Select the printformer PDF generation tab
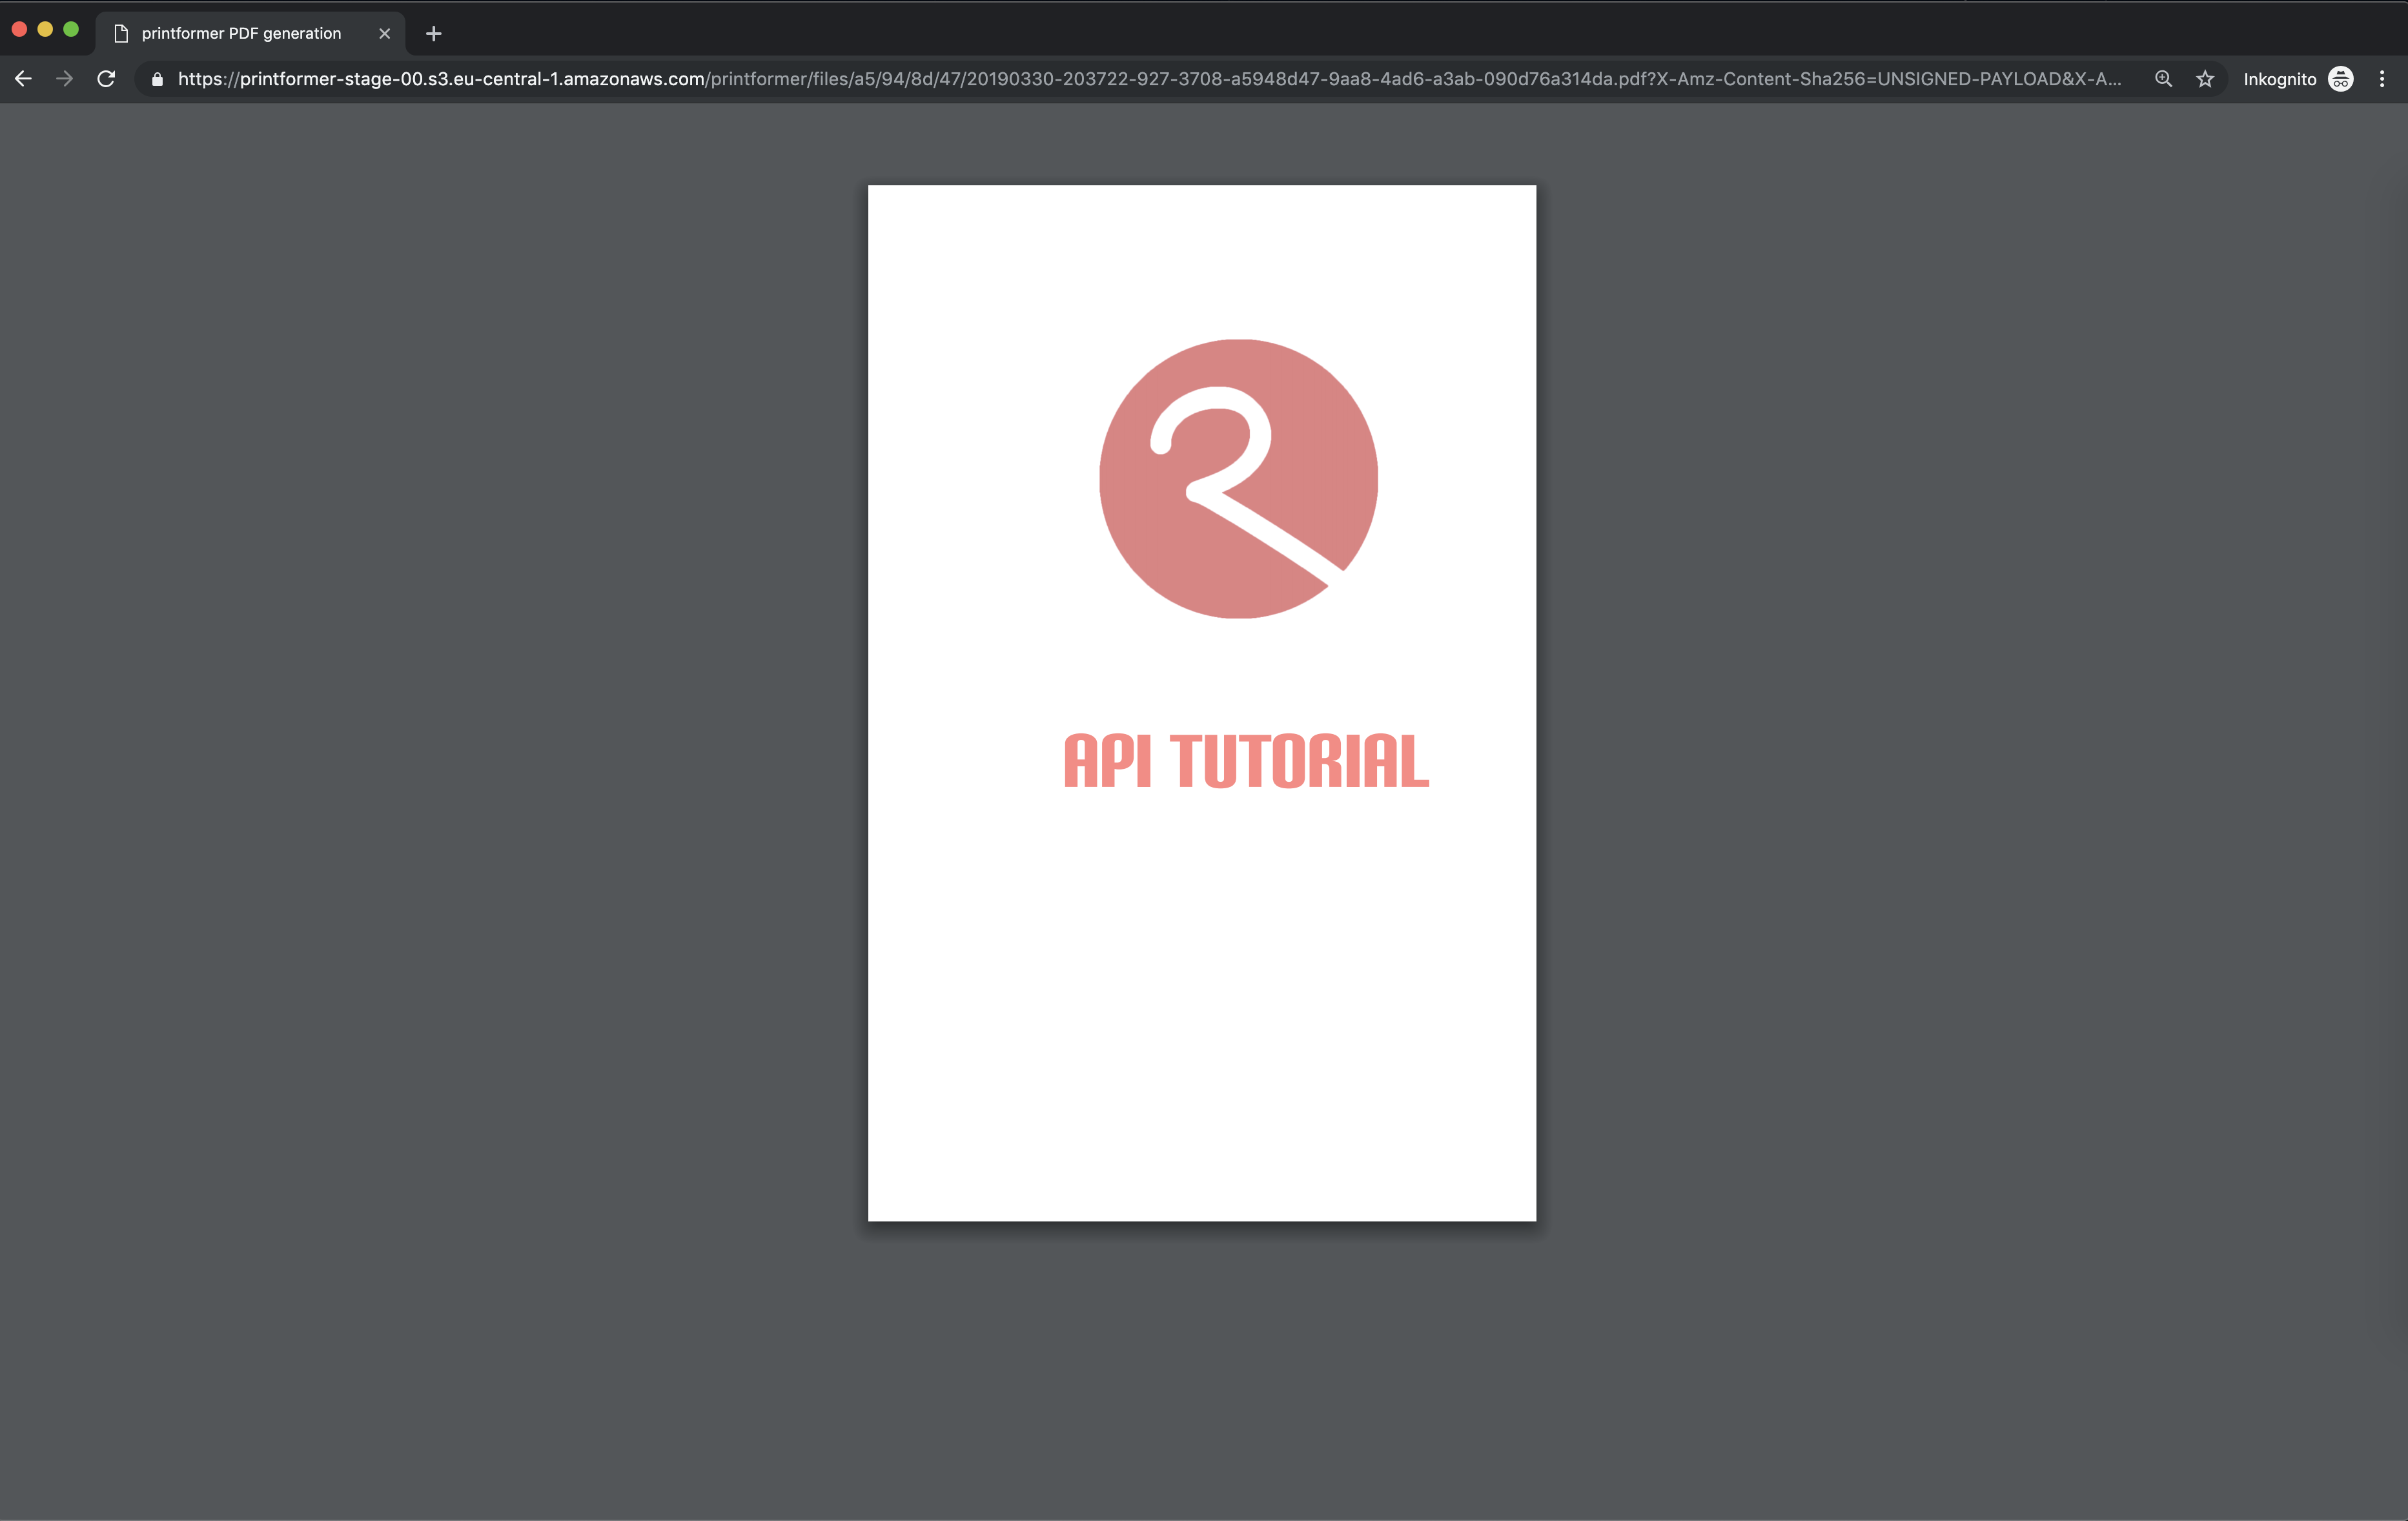This screenshot has width=2408, height=1521. pyautogui.click(x=241, y=34)
